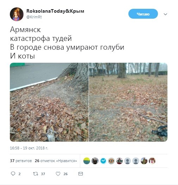Open the blue checkmark liker avatar
The image size is (178, 185).
coord(103,161)
